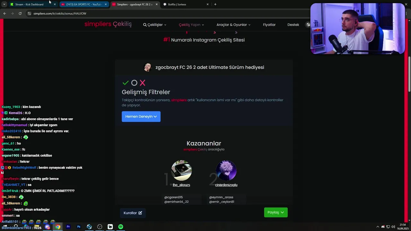
Task: Open the Destek page
Action: click(x=293, y=25)
